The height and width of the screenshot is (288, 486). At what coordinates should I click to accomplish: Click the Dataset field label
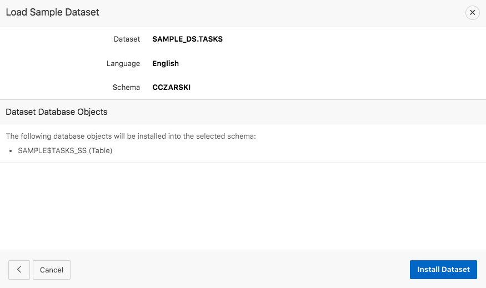pos(127,39)
